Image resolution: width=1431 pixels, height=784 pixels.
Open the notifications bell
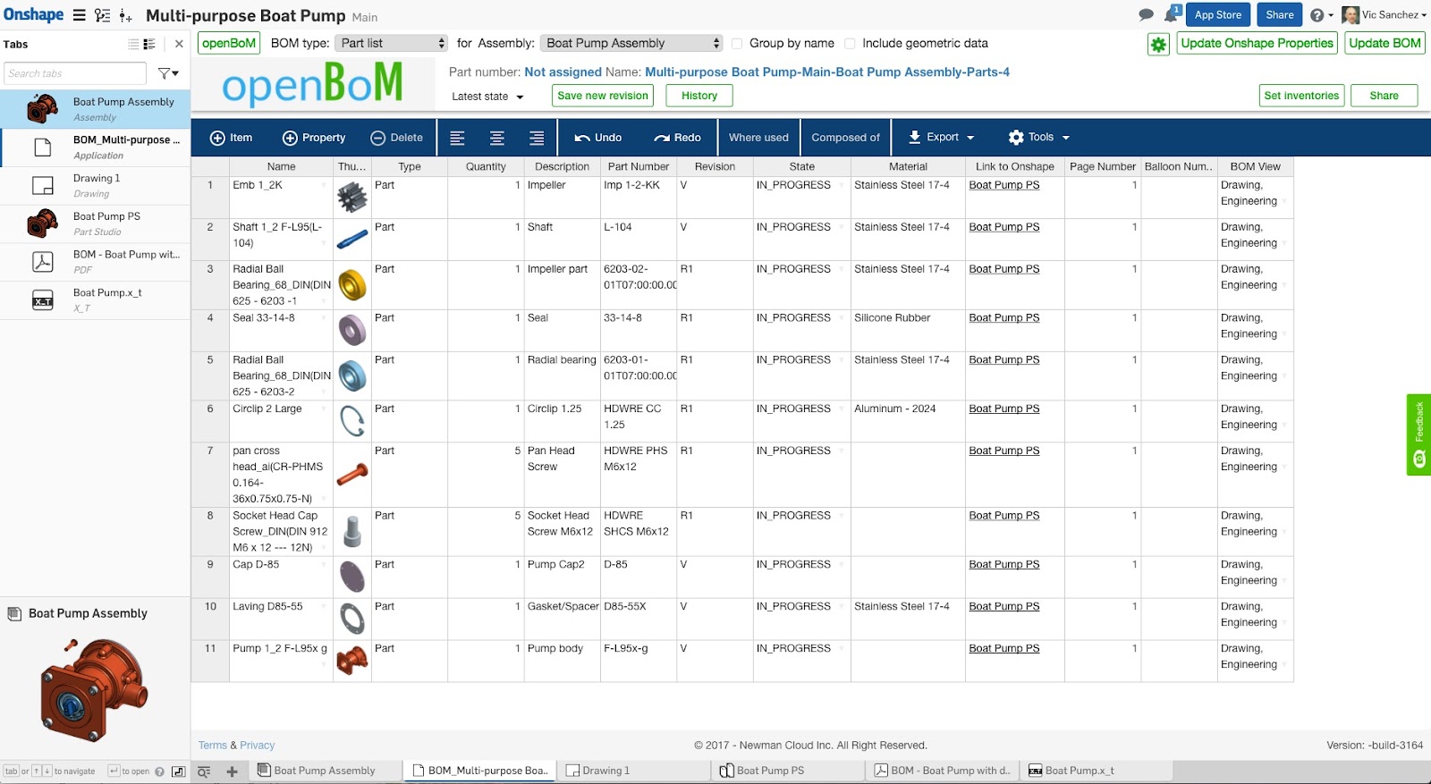click(x=1173, y=13)
